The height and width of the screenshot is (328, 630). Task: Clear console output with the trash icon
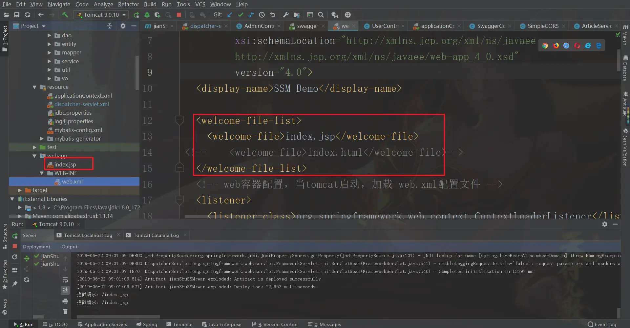point(65,311)
